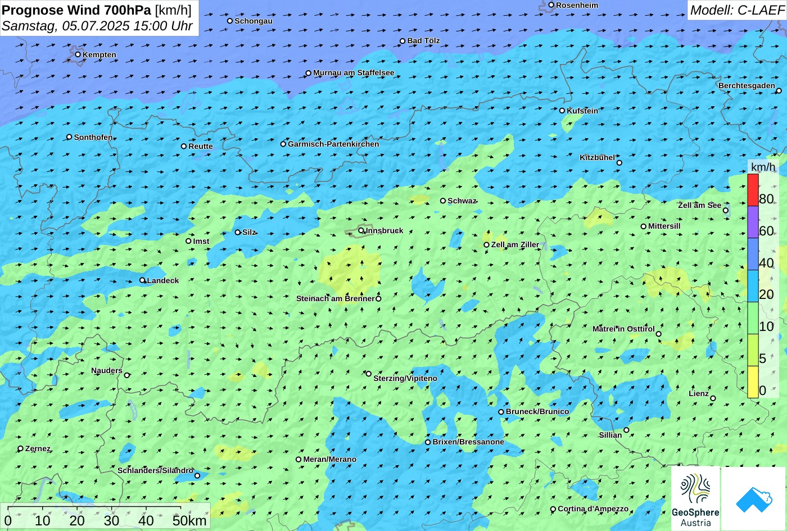Click the Landeck marker dot
This screenshot has width=787, height=531.
[x=142, y=280]
